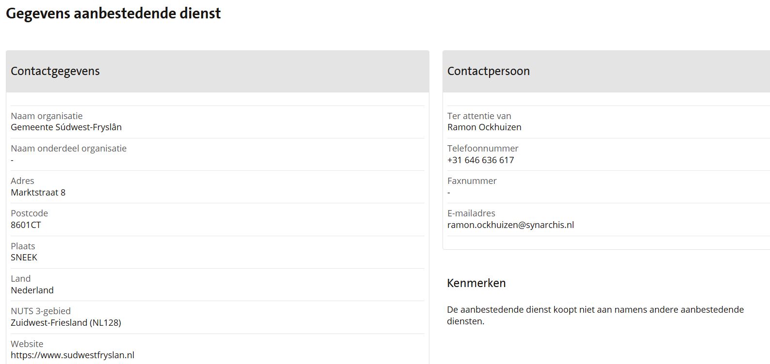
Task: Click the Kenmerken heading
Action: point(476,283)
